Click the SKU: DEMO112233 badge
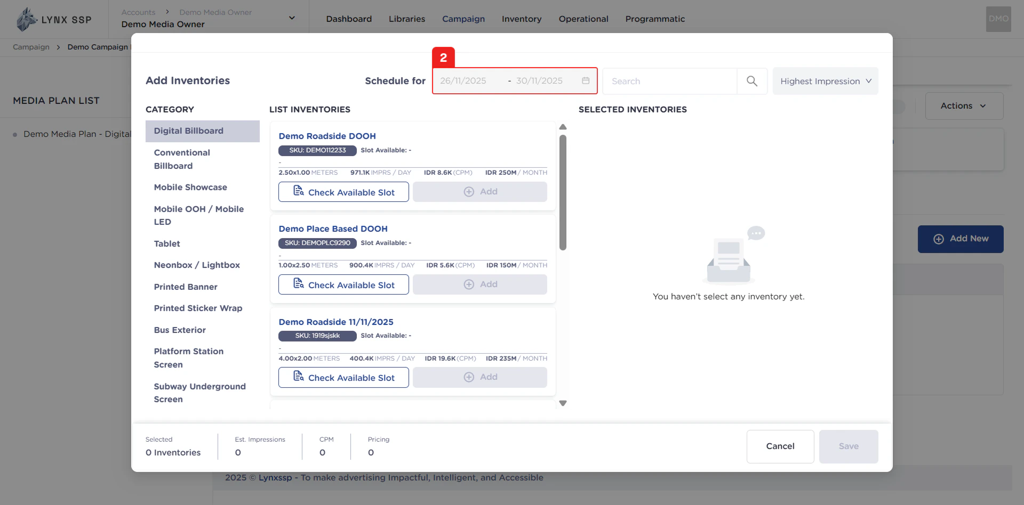The width and height of the screenshot is (1024, 505). click(317, 150)
